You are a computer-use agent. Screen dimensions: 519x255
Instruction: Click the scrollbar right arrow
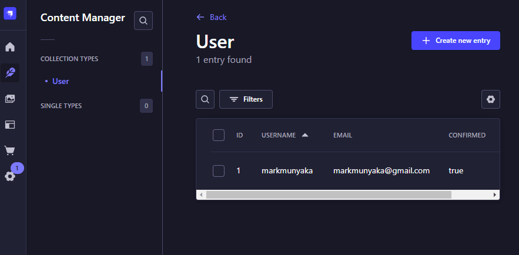pyautogui.click(x=495, y=194)
